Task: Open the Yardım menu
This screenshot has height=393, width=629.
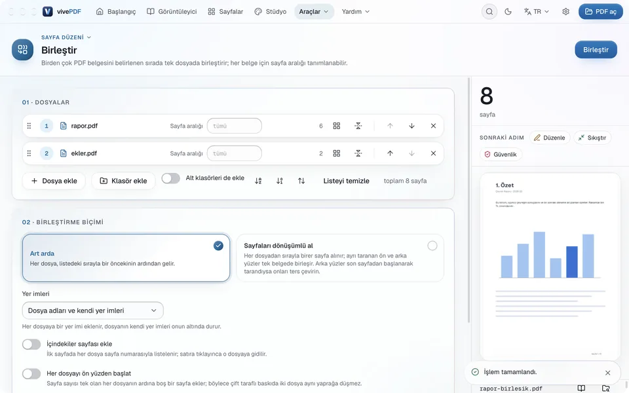Action: (355, 12)
